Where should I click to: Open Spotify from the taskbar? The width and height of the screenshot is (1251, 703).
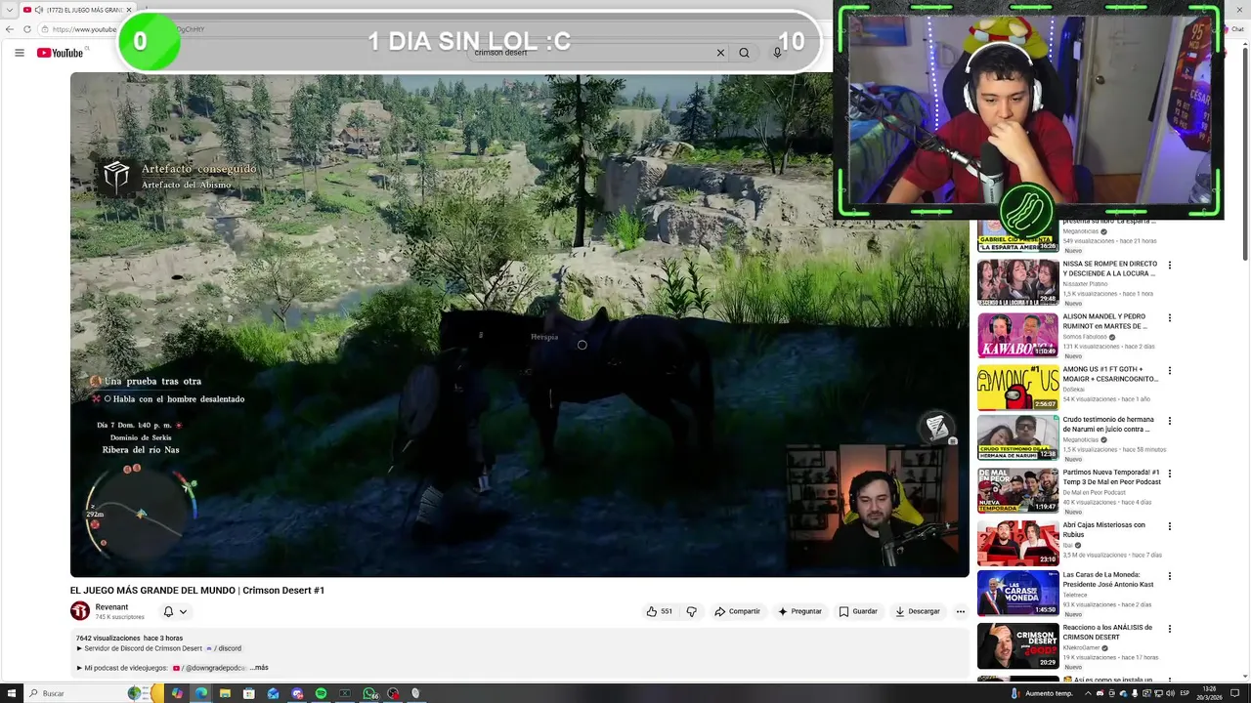[321, 693]
